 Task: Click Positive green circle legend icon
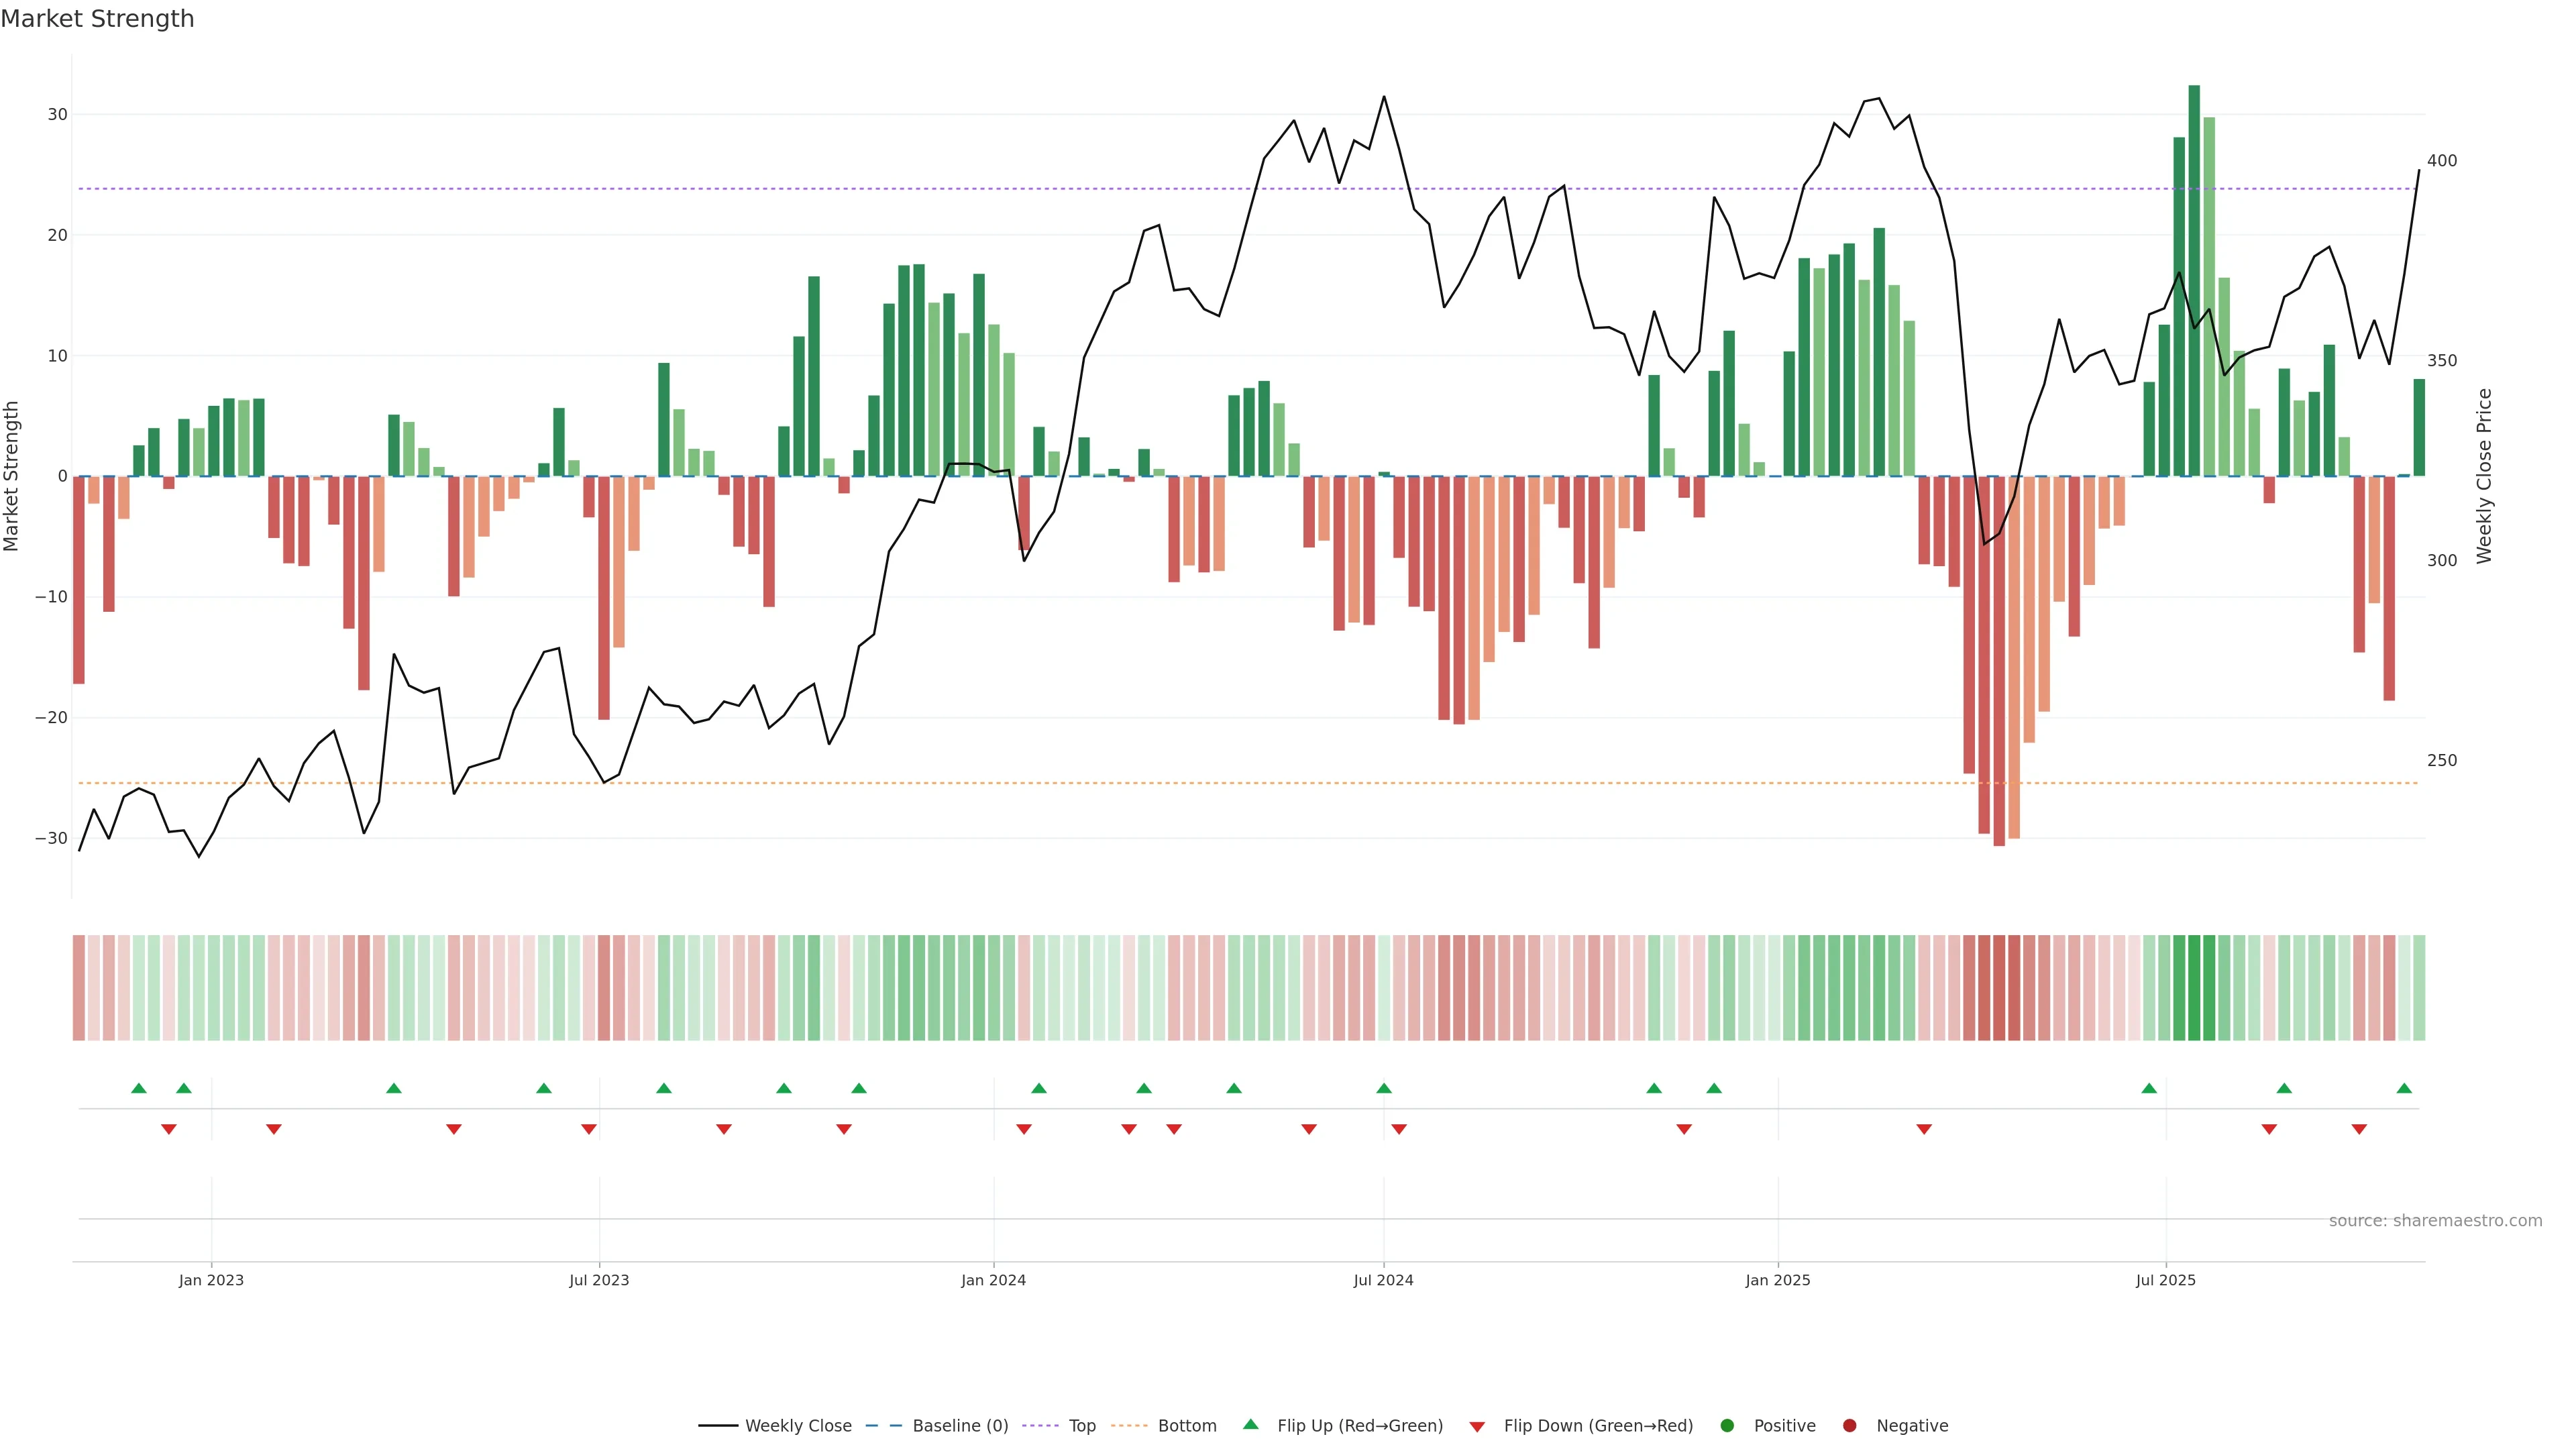(1727, 1425)
